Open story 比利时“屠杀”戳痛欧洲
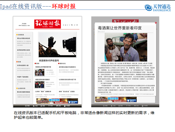Screen dimensions: 175x132 tap(43, 92)
